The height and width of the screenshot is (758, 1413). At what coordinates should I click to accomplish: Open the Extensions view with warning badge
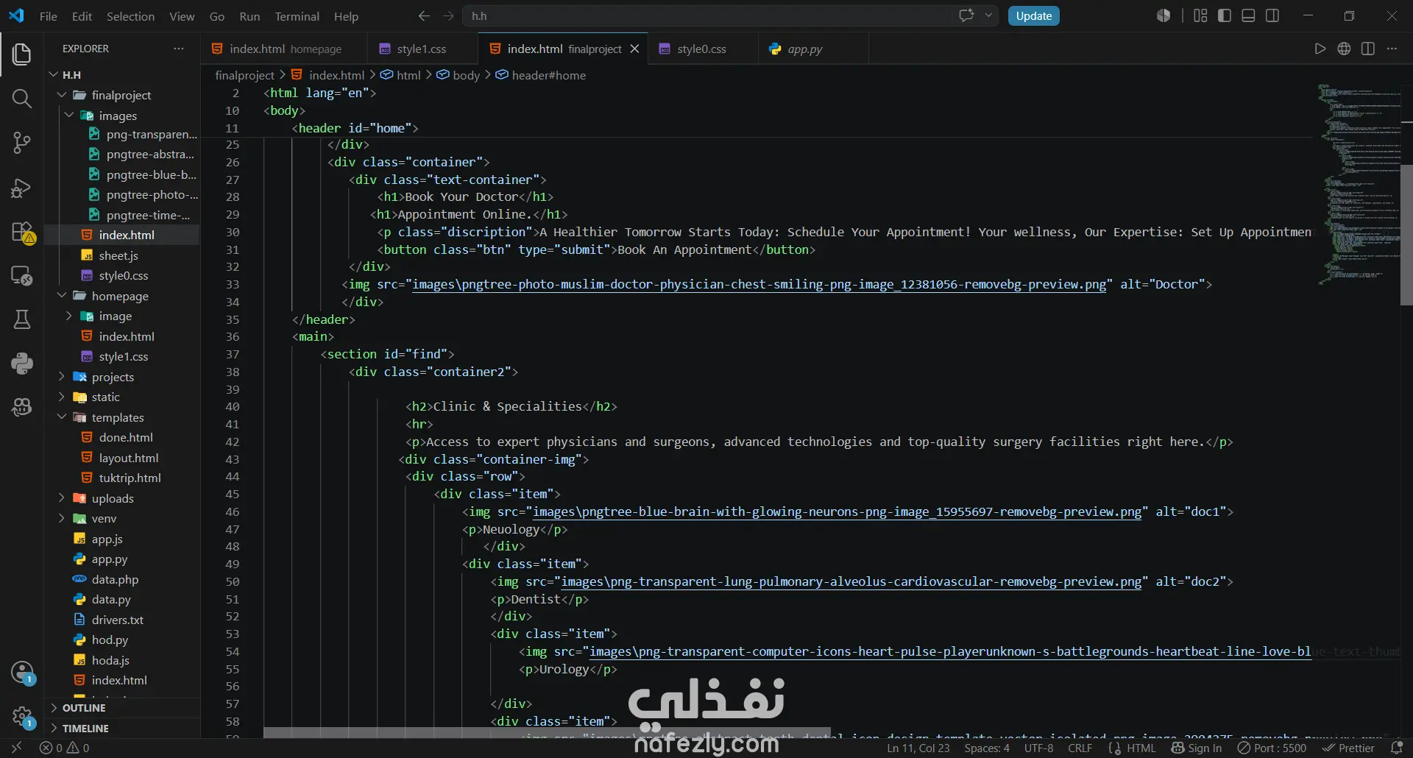22,233
